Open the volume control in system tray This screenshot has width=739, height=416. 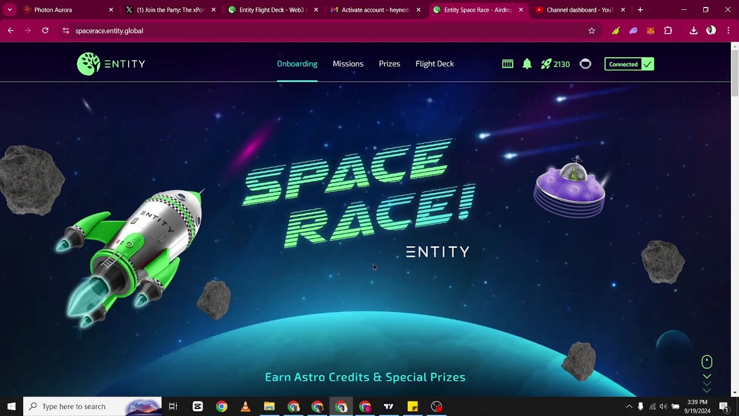tap(663, 407)
